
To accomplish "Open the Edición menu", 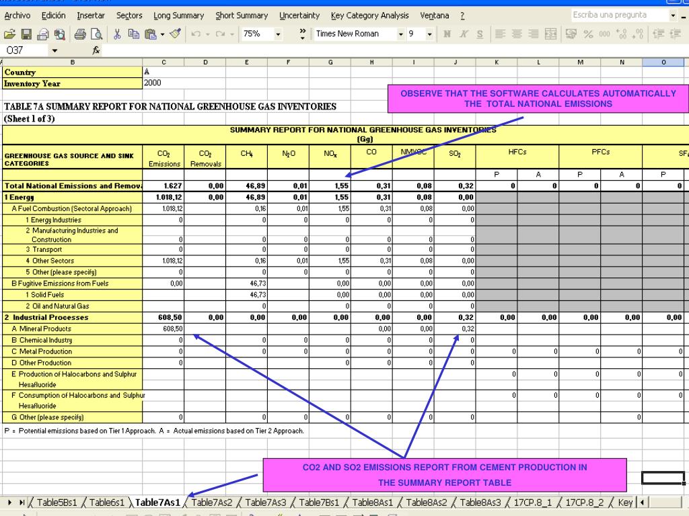I will tap(53, 15).
